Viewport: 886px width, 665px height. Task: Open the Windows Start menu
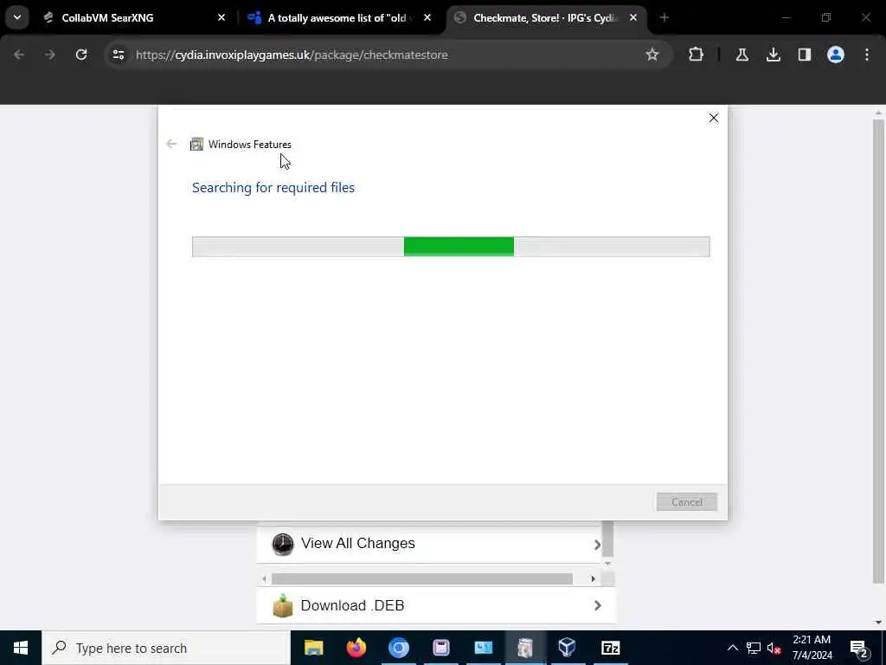pos(21,648)
